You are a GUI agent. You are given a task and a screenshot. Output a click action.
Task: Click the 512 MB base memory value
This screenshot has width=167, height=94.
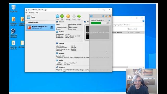(67, 34)
